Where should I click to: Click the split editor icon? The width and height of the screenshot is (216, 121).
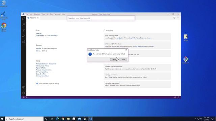174,18
